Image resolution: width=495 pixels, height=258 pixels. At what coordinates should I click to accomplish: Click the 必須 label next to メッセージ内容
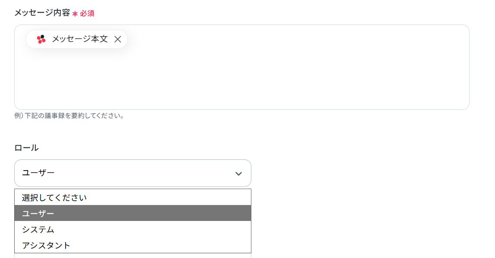(x=87, y=13)
